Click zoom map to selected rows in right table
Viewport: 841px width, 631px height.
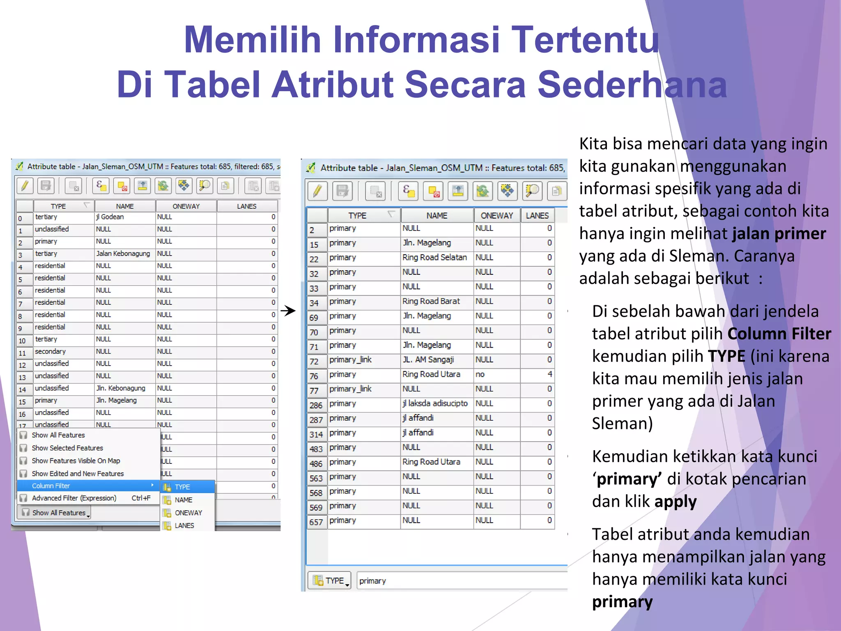[532, 191]
